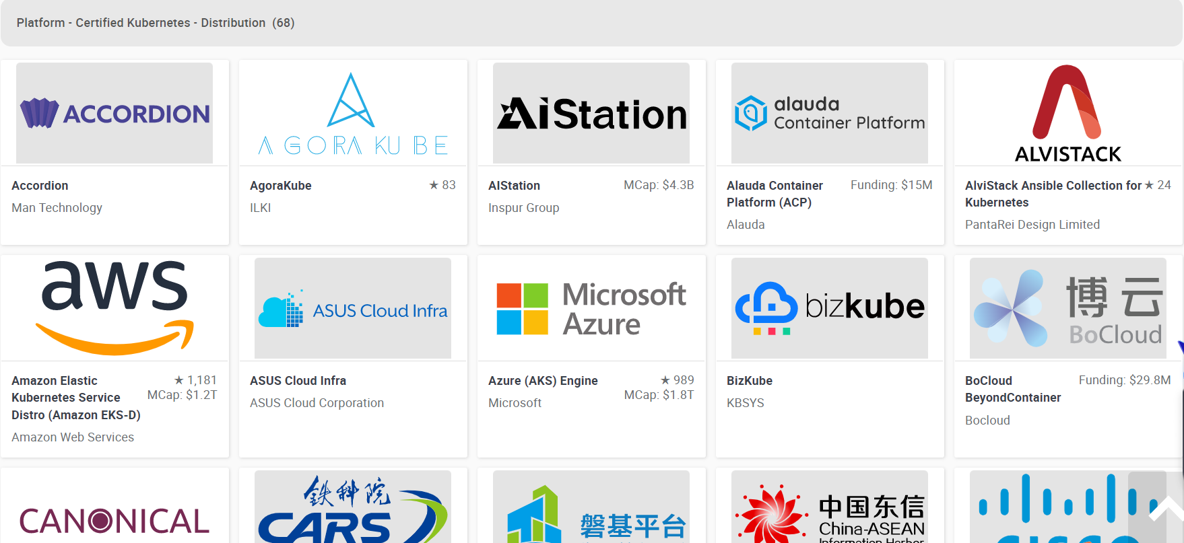This screenshot has height=543, width=1184.
Task: Click the ASUS Cloud Infra logo
Action: click(353, 308)
